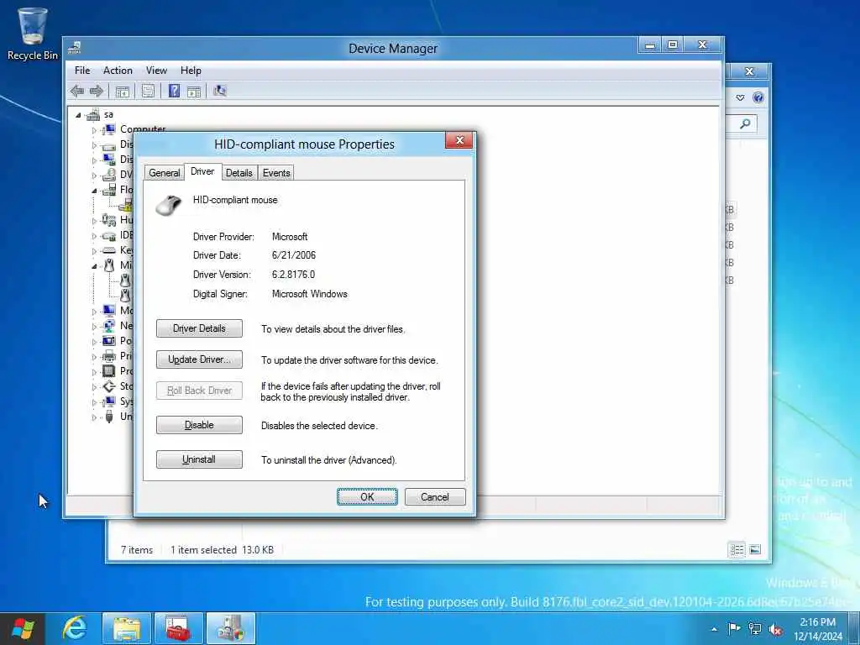
Task: Open the File menu
Action: [x=82, y=71]
